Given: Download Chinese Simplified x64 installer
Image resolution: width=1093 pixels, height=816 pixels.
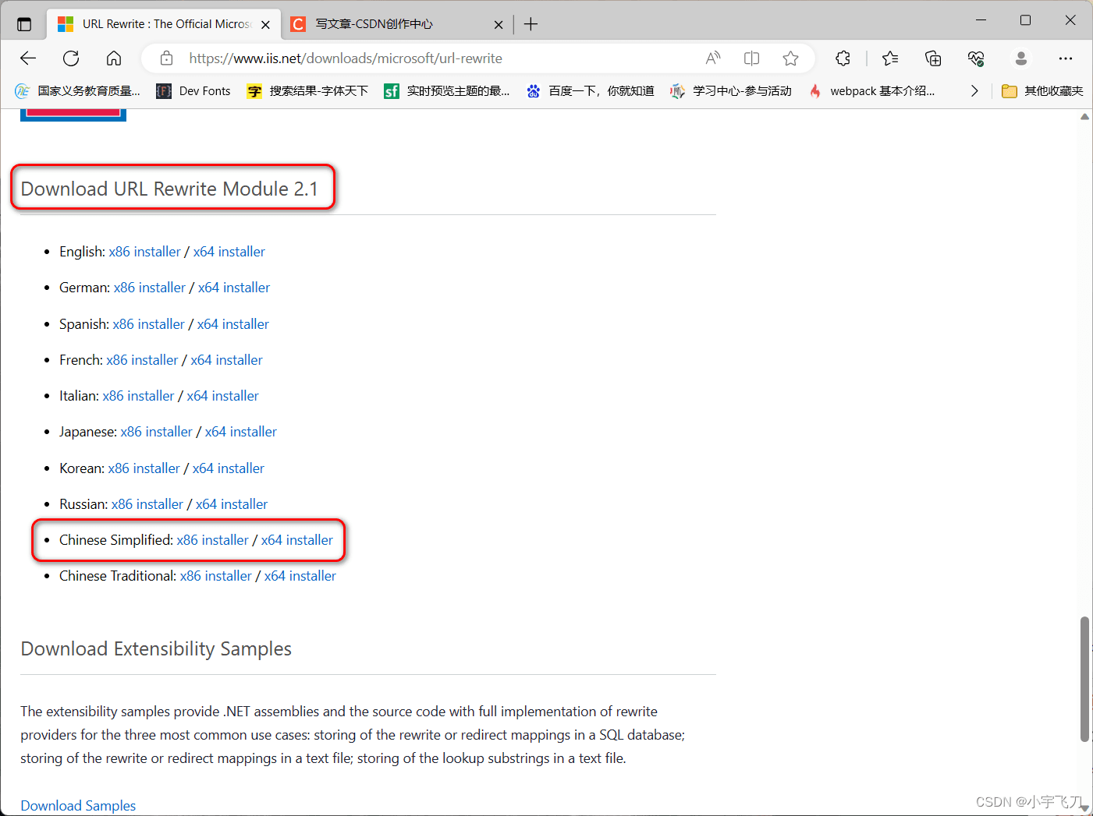Looking at the screenshot, I should click(x=297, y=540).
